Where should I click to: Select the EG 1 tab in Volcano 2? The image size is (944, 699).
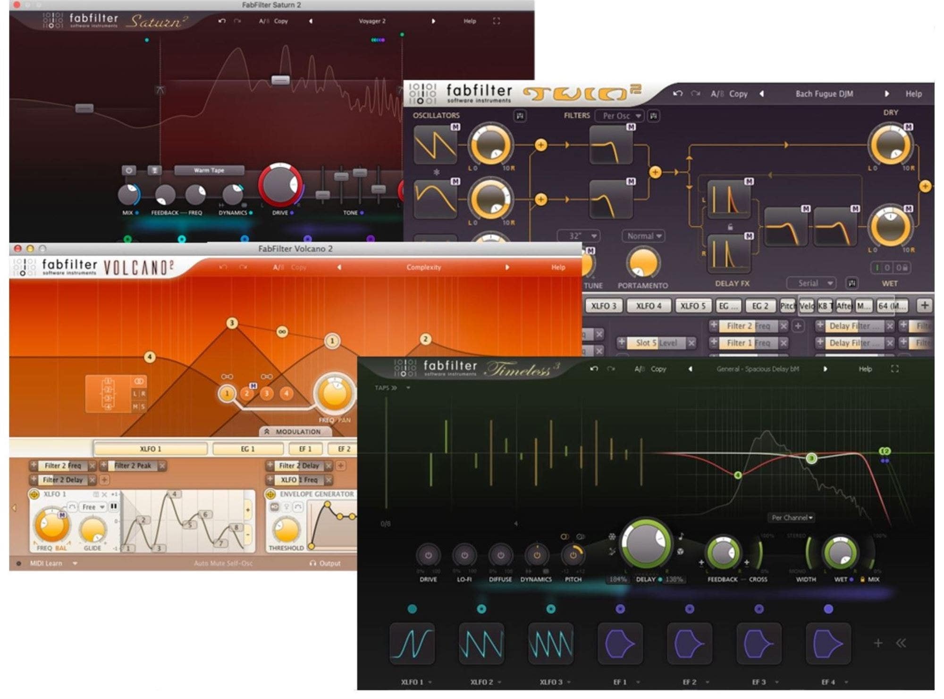coord(248,449)
